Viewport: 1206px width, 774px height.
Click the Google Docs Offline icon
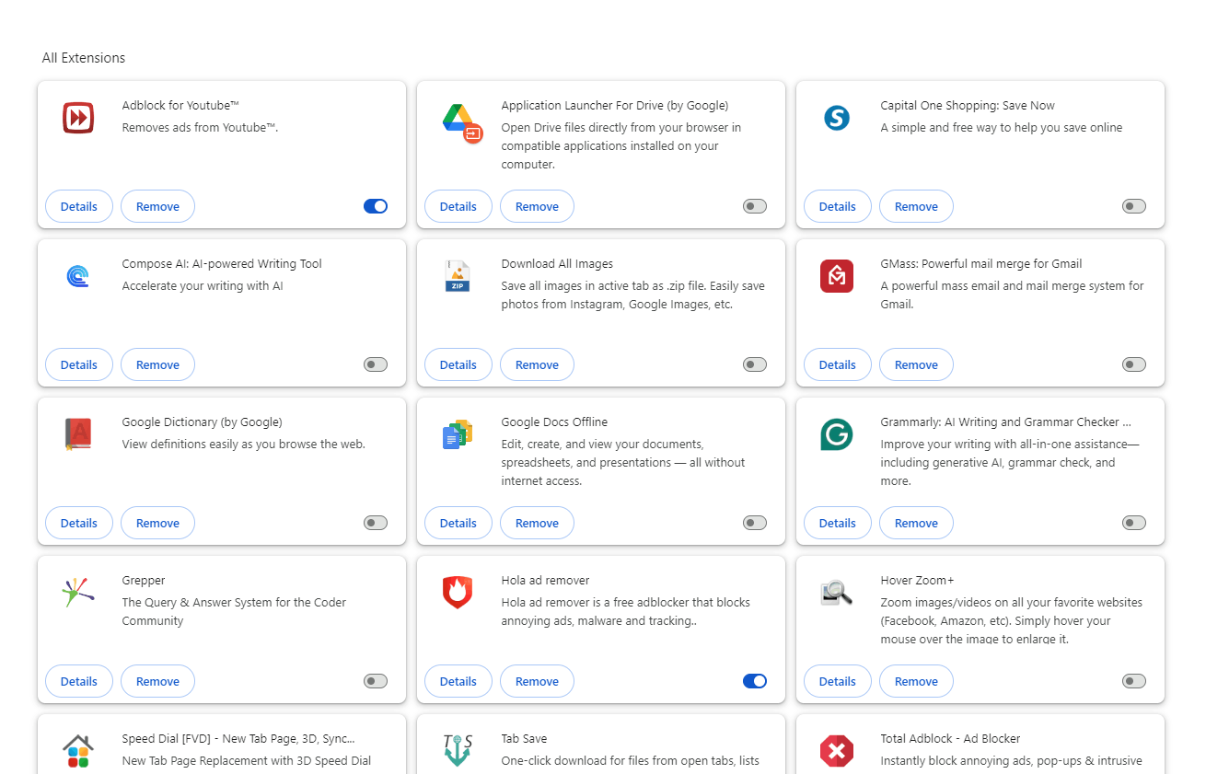click(458, 434)
